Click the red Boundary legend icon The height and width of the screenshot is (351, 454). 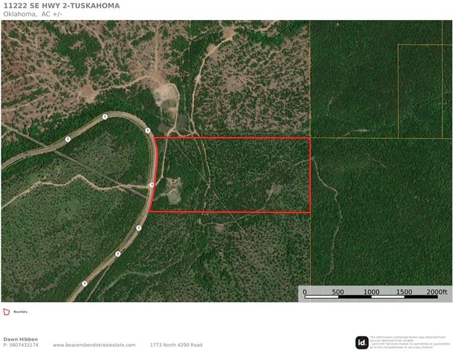[7, 312]
